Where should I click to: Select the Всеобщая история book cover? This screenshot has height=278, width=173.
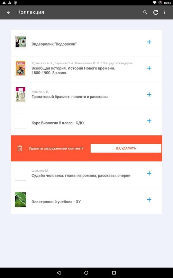coord(20,68)
